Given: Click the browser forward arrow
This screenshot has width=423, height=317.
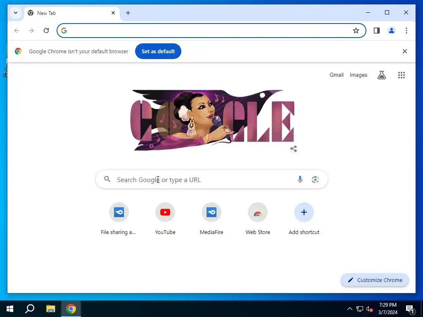Looking at the screenshot, I should click(31, 31).
